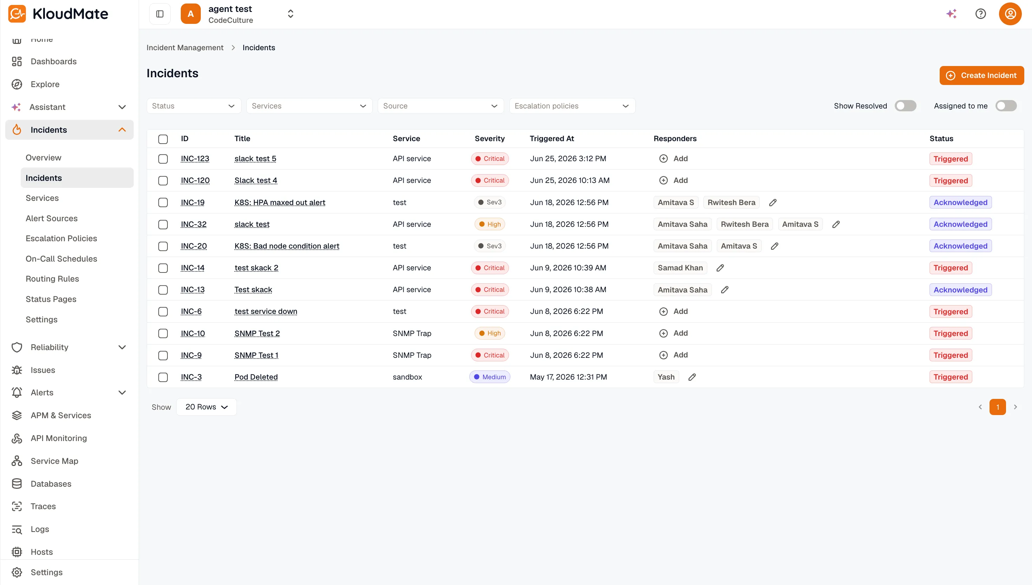The image size is (1032, 585).
Task: Click the KloudMate logo
Action: coord(58,14)
